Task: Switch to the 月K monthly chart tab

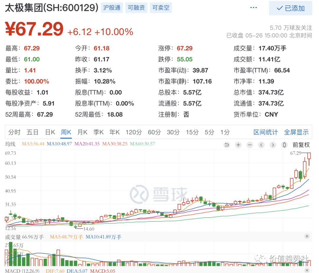Action: [x=82, y=133]
